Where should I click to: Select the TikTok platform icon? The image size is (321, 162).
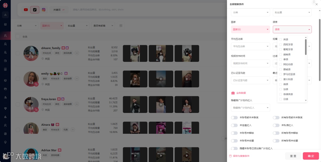[35, 10]
